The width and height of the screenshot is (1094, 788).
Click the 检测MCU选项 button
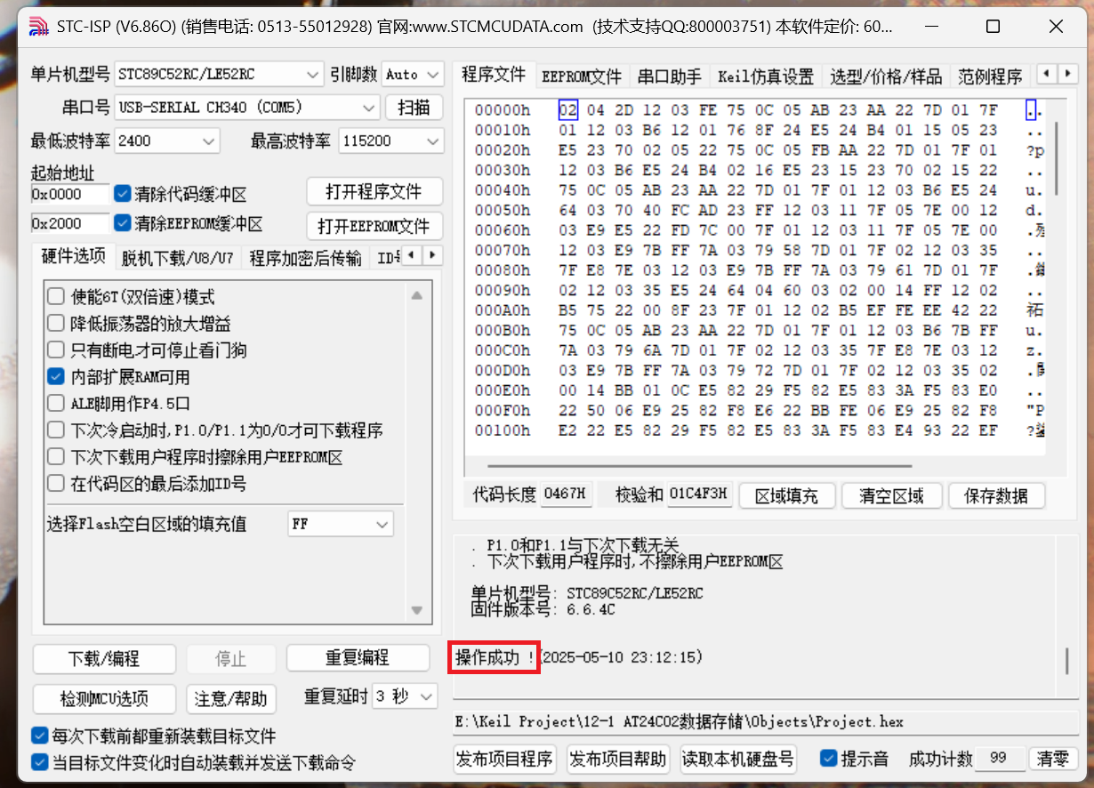click(104, 698)
